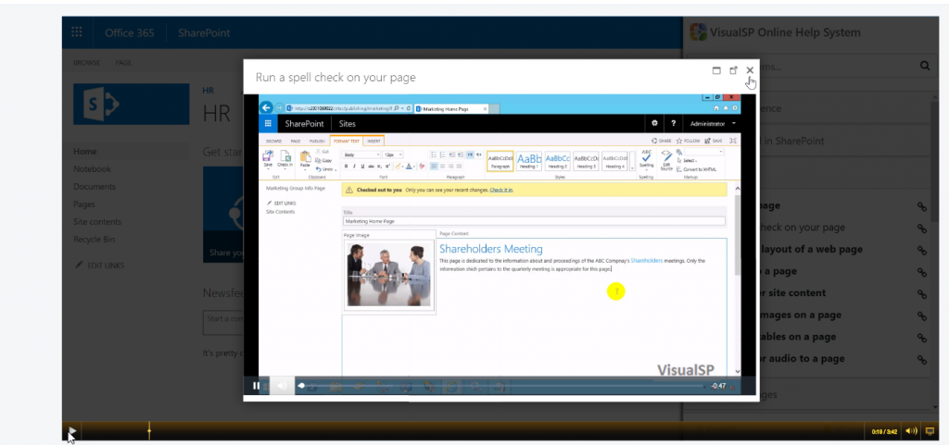Expand the Styles gallery dropdown arrow
Viewport: 949px width, 445px height.
(632, 161)
